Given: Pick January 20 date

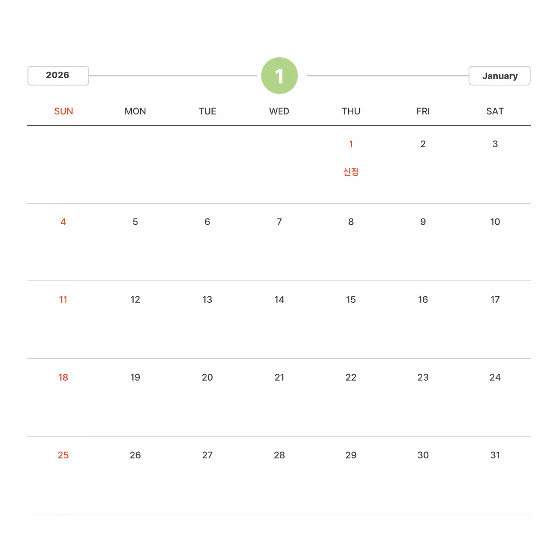Looking at the screenshot, I should pyautogui.click(x=207, y=378).
